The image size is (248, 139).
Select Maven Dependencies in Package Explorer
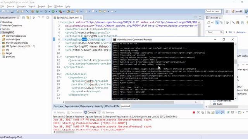coord(17,43)
